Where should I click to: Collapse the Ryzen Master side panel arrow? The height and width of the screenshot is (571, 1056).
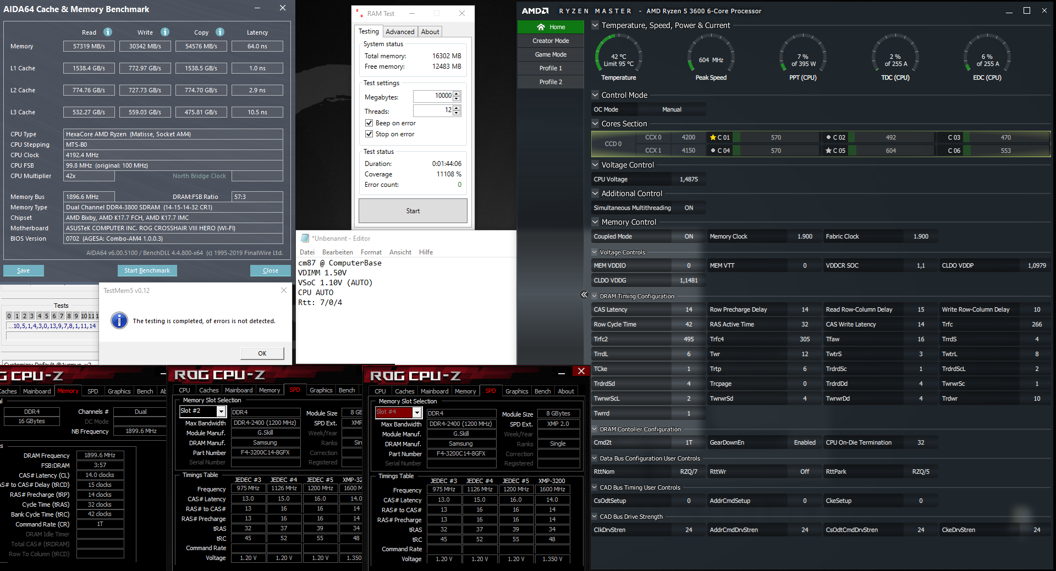[584, 295]
